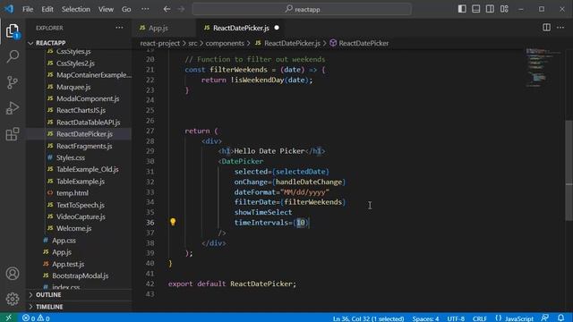Open ReactFragments.js file
The image size is (573, 322).
[x=84, y=146]
